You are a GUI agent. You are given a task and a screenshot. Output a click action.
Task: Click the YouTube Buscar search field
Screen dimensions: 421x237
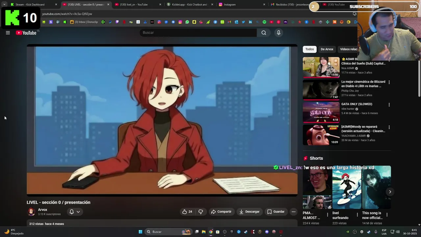(198, 33)
